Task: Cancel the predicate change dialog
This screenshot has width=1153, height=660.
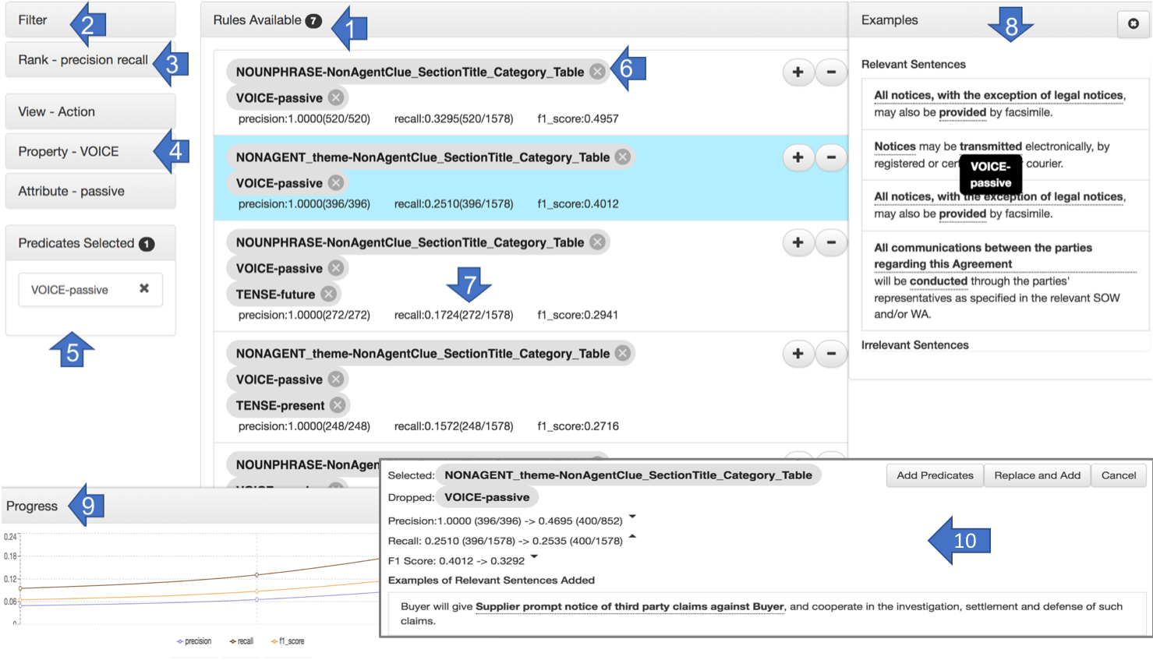Action: pyautogui.click(x=1118, y=475)
